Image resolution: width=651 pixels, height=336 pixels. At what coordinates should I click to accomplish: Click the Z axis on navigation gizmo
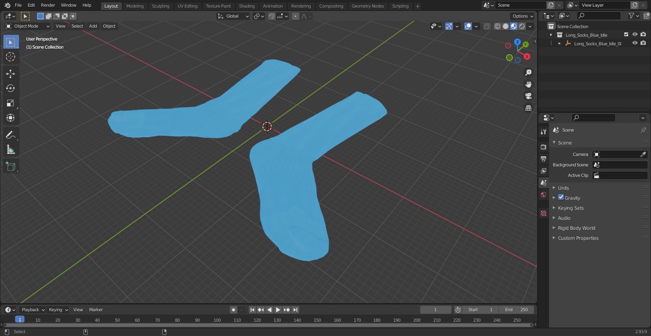click(x=517, y=42)
